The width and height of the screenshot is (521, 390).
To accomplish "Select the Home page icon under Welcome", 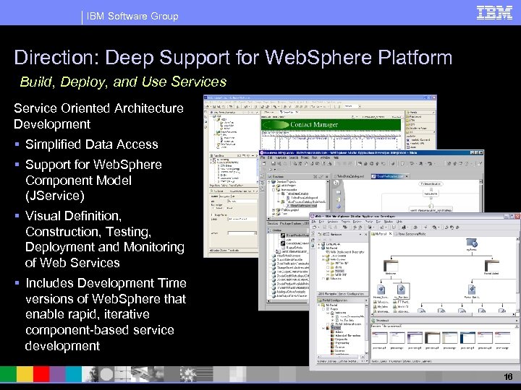I will pyautogui.click(x=381, y=291).
